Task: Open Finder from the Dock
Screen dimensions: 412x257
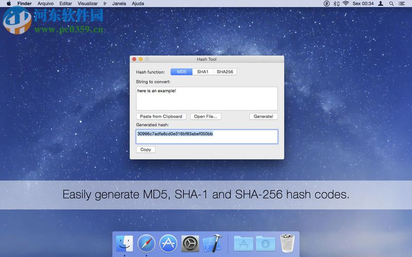Action: [125, 243]
